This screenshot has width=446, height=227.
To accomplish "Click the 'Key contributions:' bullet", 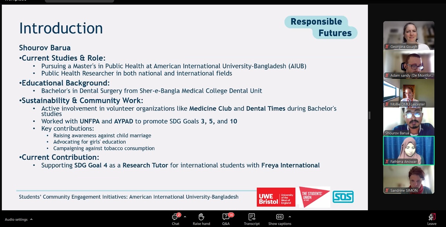I will click(68, 129).
